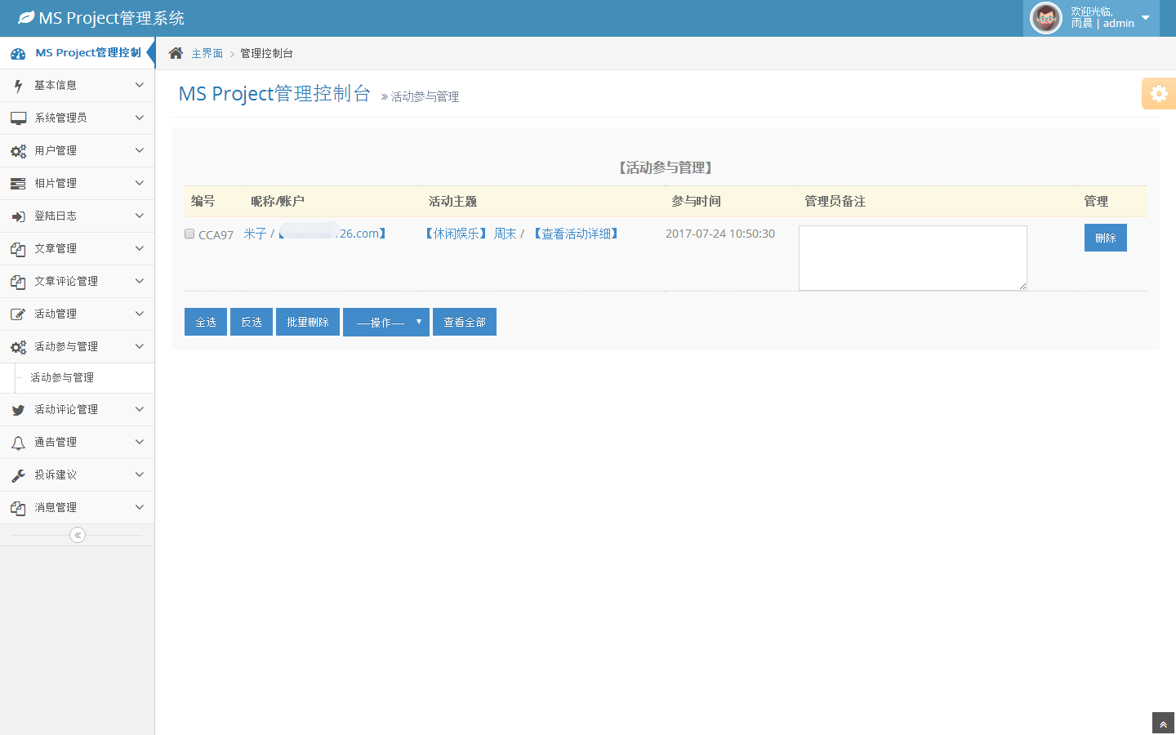Viewport: 1176px width, 735px height.
Task: Click inside the 管理员备注 text area
Action: click(x=912, y=257)
